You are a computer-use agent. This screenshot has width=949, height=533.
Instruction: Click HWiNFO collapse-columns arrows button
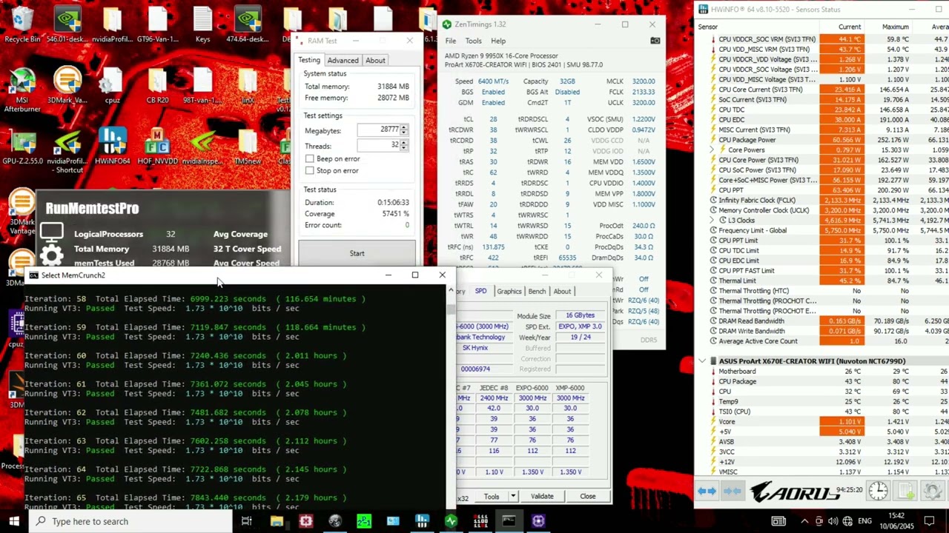pos(732,492)
